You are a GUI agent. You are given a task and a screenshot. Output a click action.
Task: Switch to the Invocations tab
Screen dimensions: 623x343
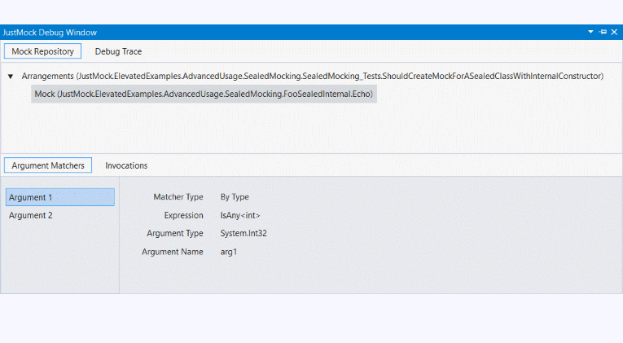(x=126, y=165)
